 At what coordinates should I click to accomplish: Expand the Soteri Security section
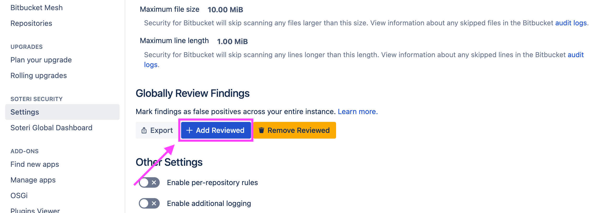(x=36, y=99)
